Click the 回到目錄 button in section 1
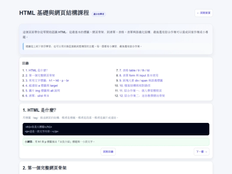Image resolution: width=232 pixels, height=174 pixels. (x=108, y=152)
